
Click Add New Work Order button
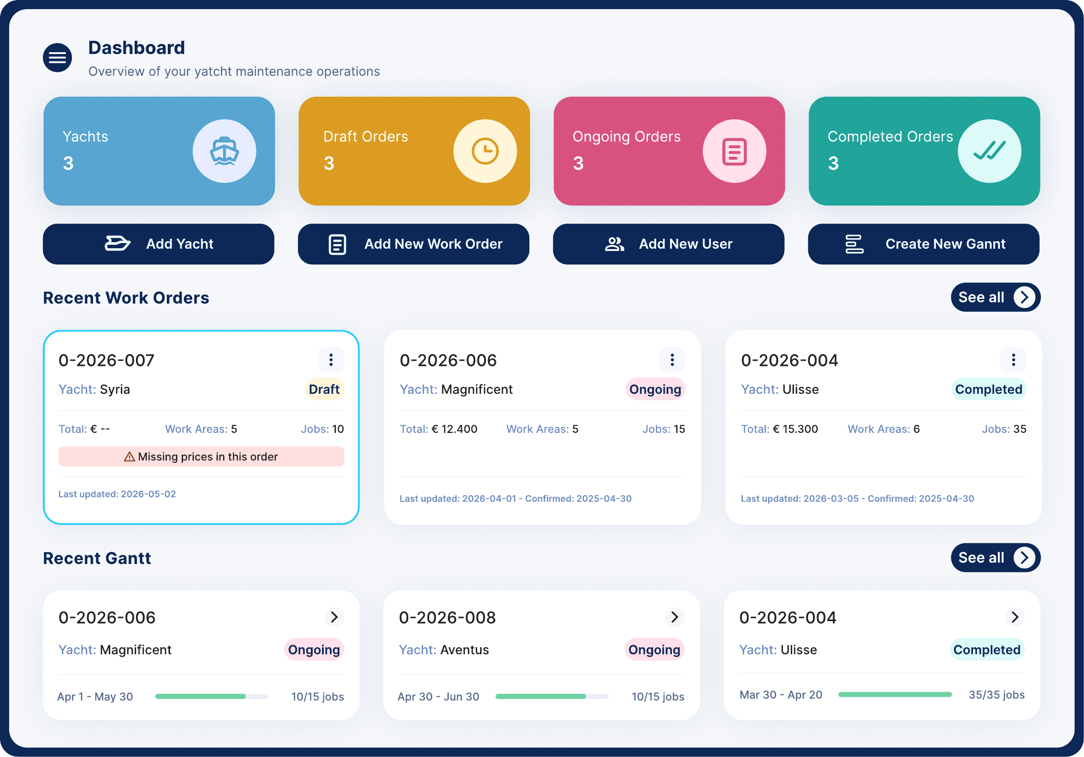(x=413, y=244)
